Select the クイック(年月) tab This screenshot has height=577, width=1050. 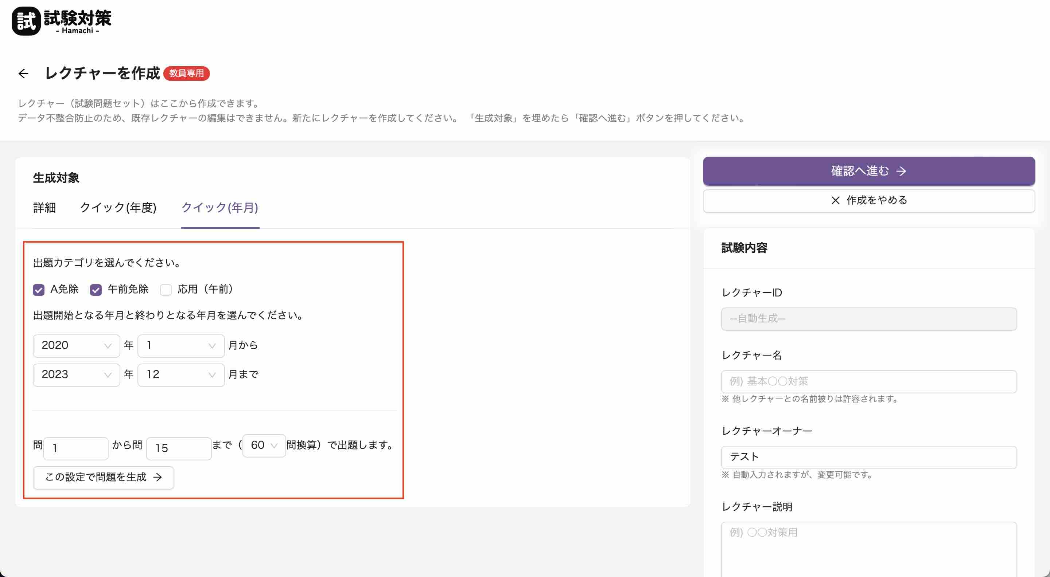220,208
